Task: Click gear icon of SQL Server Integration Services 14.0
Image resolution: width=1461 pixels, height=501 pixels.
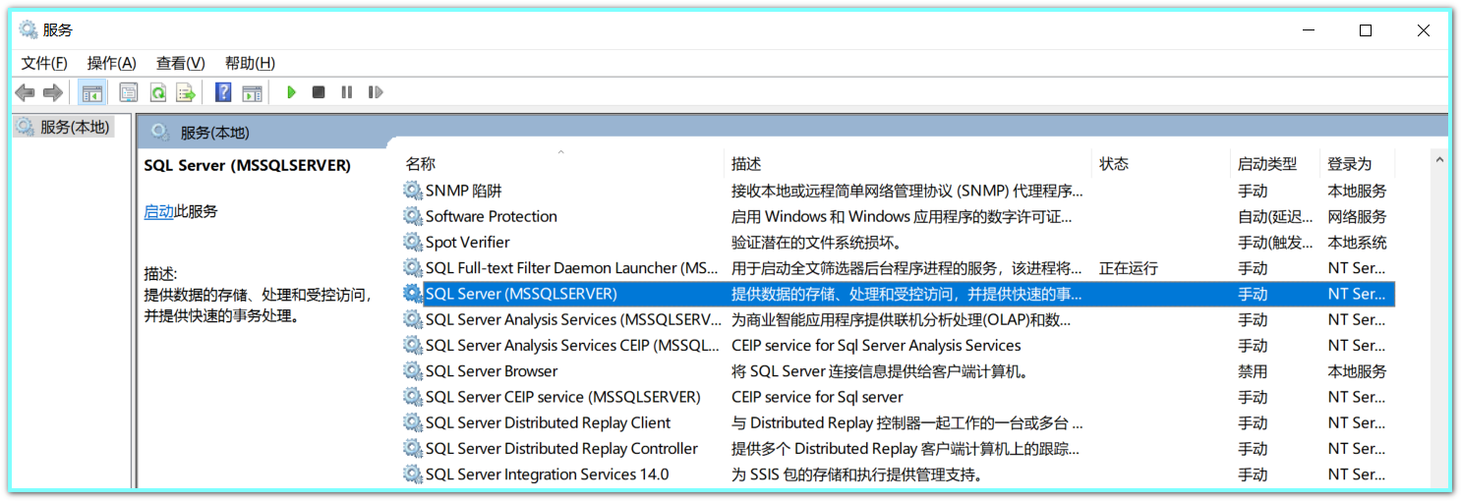Action: 413,474
